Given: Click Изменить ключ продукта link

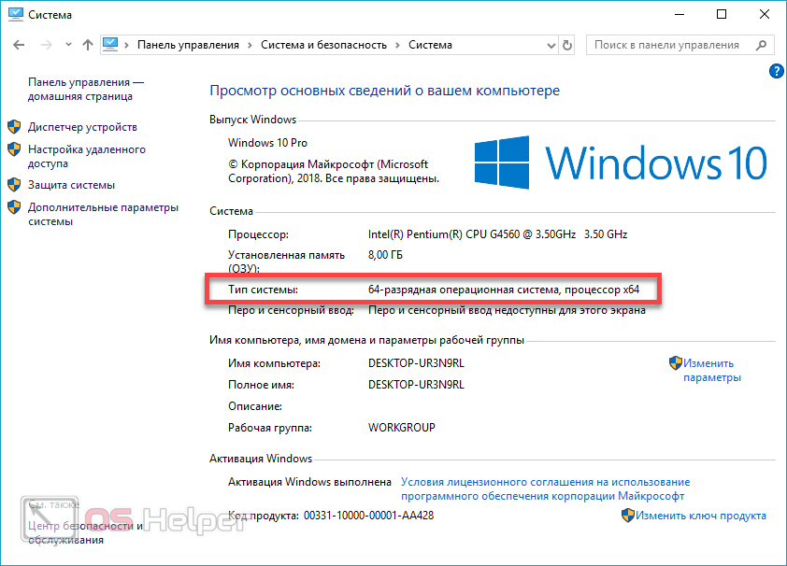Looking at the screenshot, I should click(701, 516).
